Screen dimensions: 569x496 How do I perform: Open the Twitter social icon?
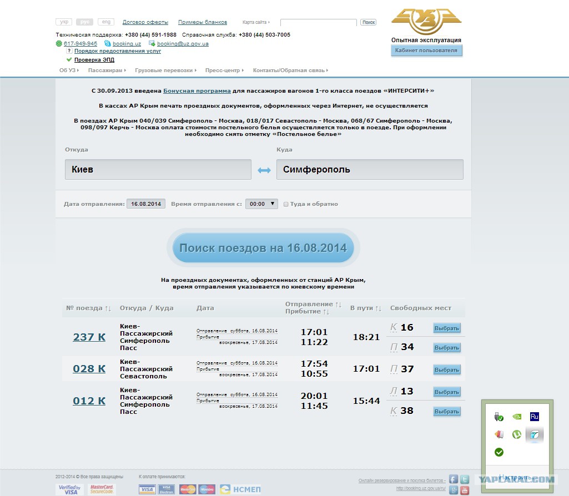(x=465, y=479)
